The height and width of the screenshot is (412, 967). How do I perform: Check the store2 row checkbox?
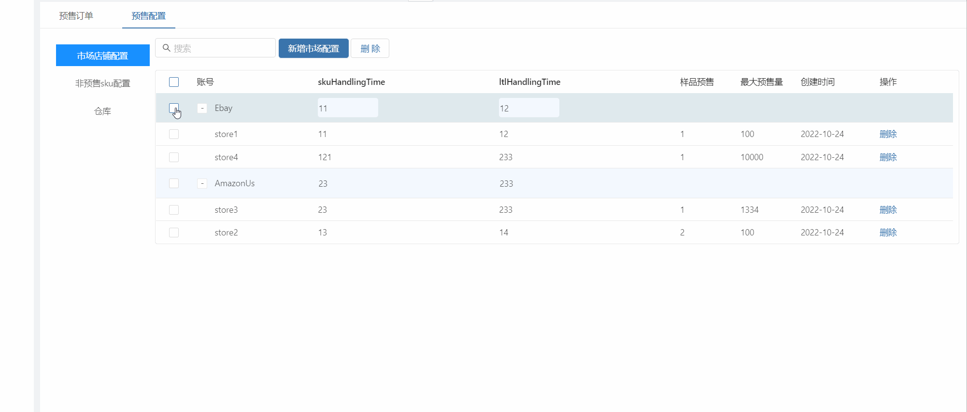coord(174,233)
